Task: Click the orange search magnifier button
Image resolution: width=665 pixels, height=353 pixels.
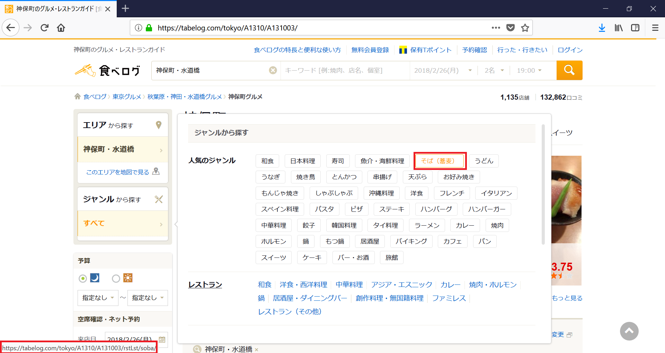Action: [x=569, y=70]
